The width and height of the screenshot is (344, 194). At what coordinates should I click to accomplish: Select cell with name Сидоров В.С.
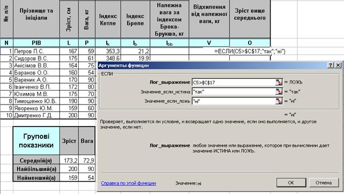tap(36, 58)
